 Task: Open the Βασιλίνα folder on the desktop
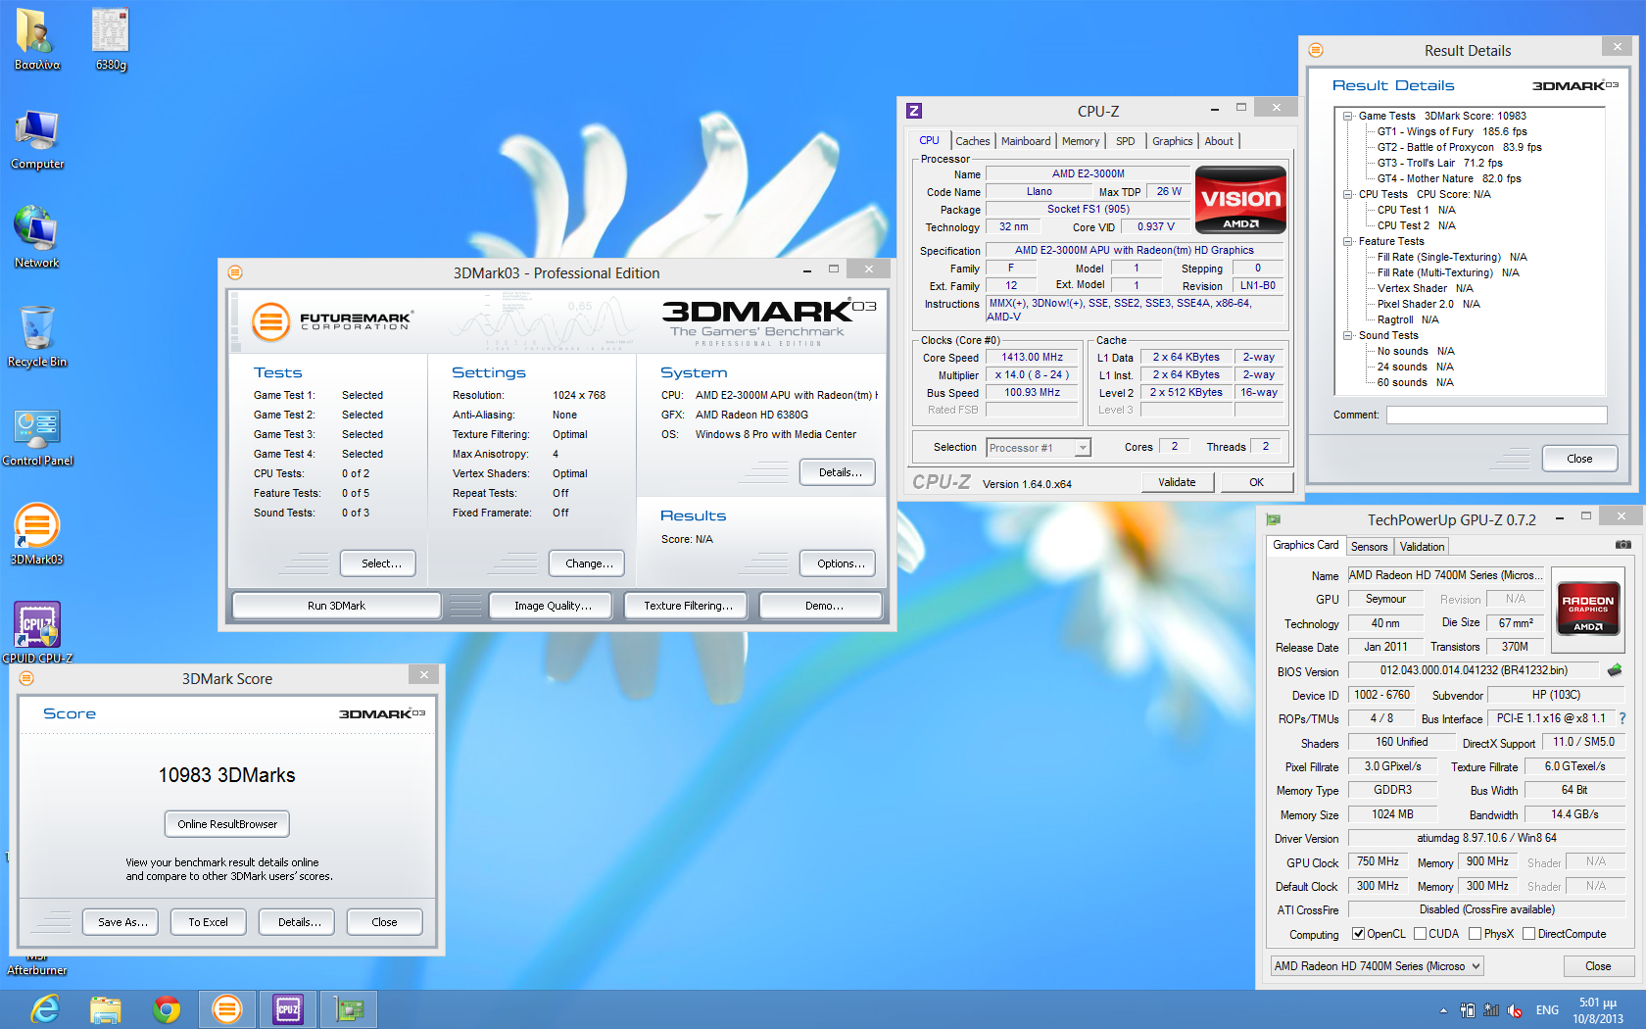point(36,39)
